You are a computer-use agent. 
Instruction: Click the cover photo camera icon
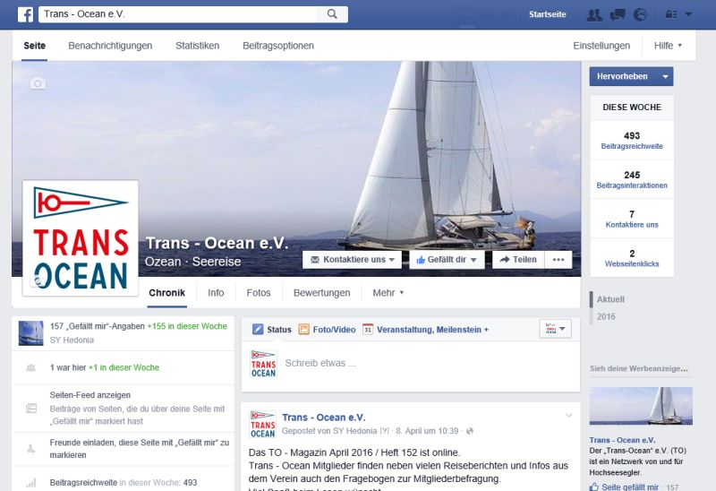tap(38, 83)
